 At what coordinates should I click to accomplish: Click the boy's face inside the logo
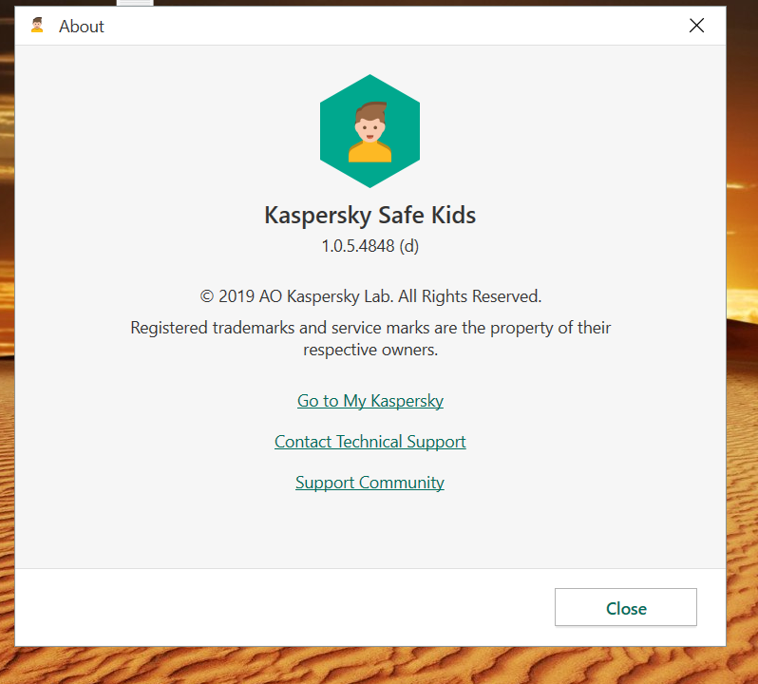370,125
